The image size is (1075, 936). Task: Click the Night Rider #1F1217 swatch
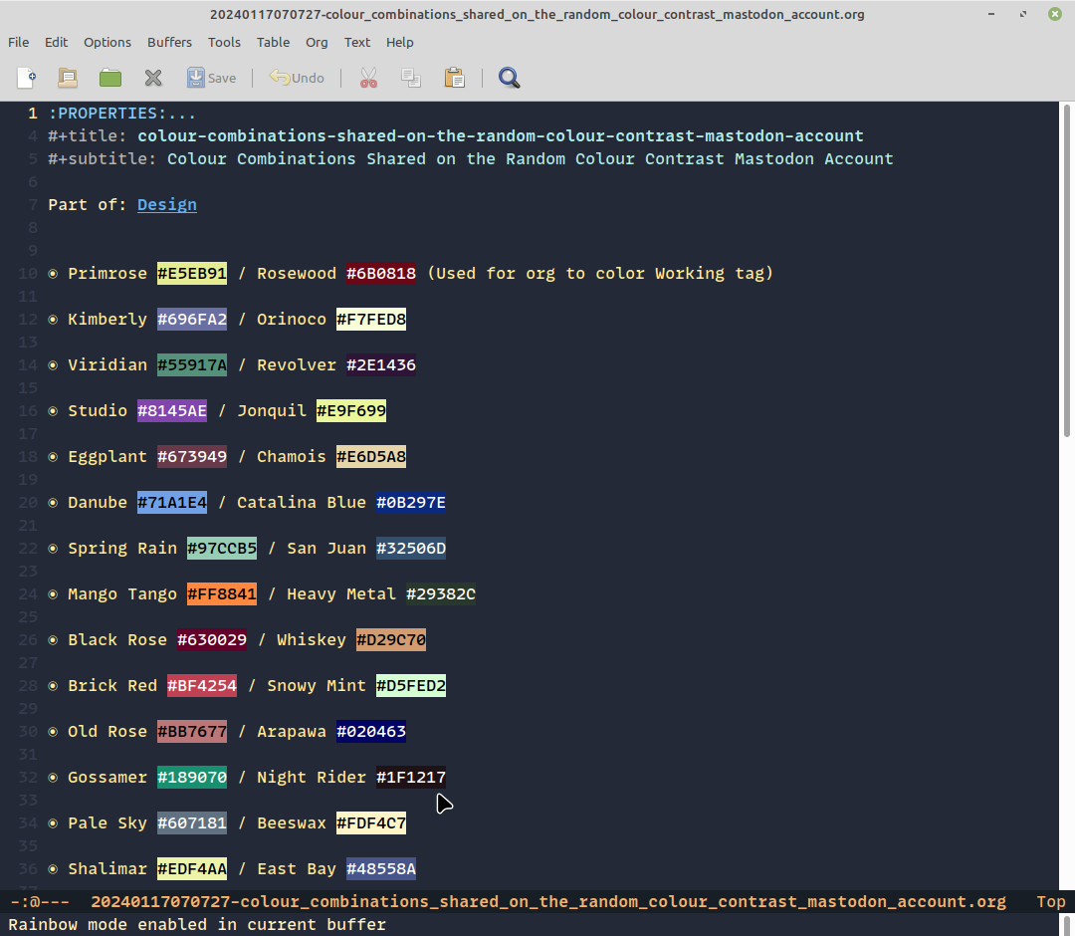tap(411, 778)
